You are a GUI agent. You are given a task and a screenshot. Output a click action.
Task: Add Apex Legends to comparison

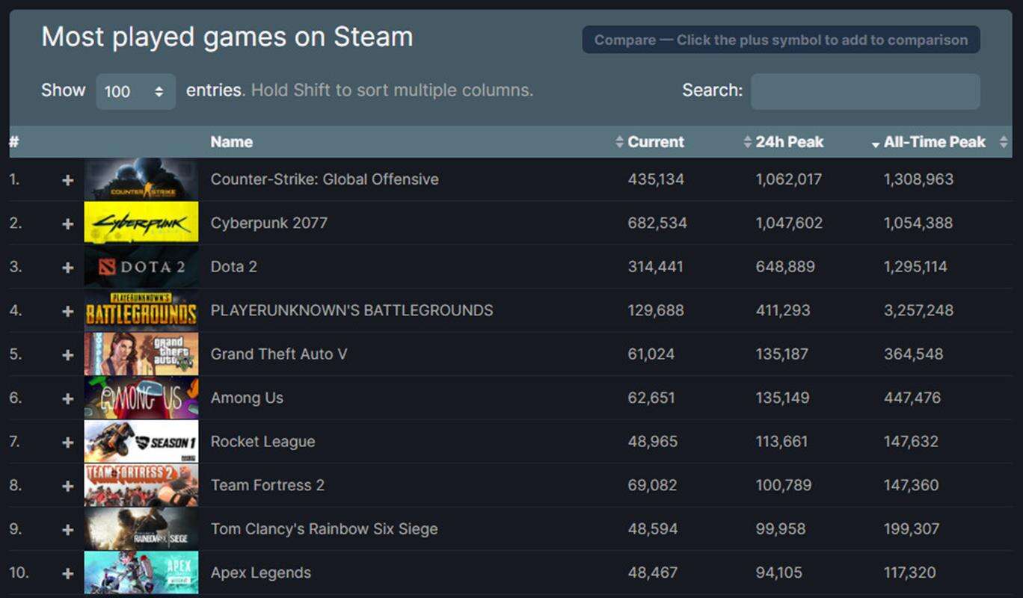[x=67, y=573]
